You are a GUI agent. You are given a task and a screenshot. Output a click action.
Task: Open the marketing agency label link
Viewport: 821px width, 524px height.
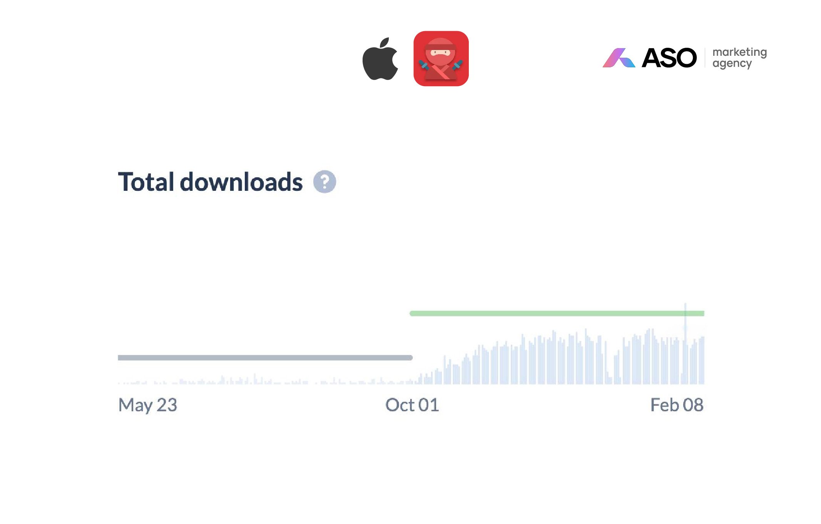pyautogui.click(x=739, y=58)
